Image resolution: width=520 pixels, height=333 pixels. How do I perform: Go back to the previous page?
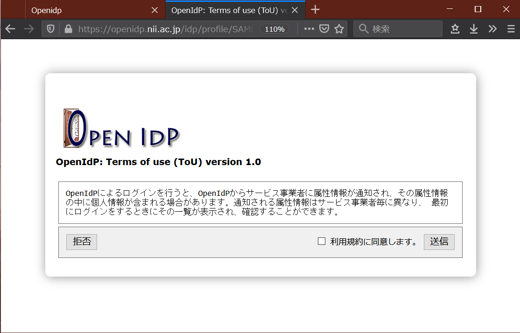10,29
